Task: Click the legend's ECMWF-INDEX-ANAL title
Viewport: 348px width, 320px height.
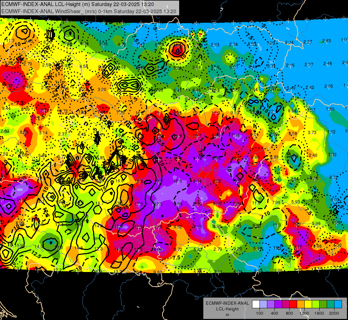Action: tap(227, 303)
